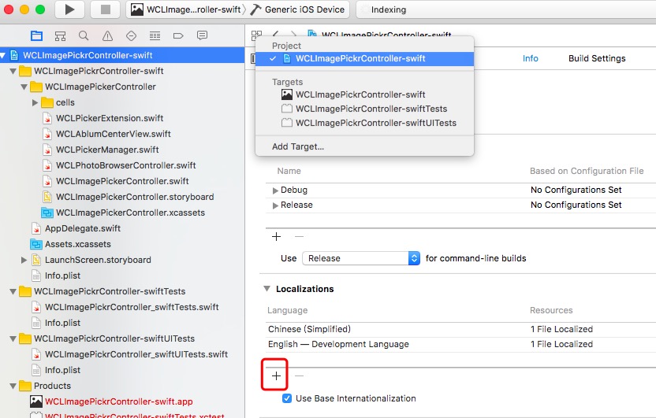
Task: Open the Symbol navigator hierarchy icon
Action: [60, 36]
